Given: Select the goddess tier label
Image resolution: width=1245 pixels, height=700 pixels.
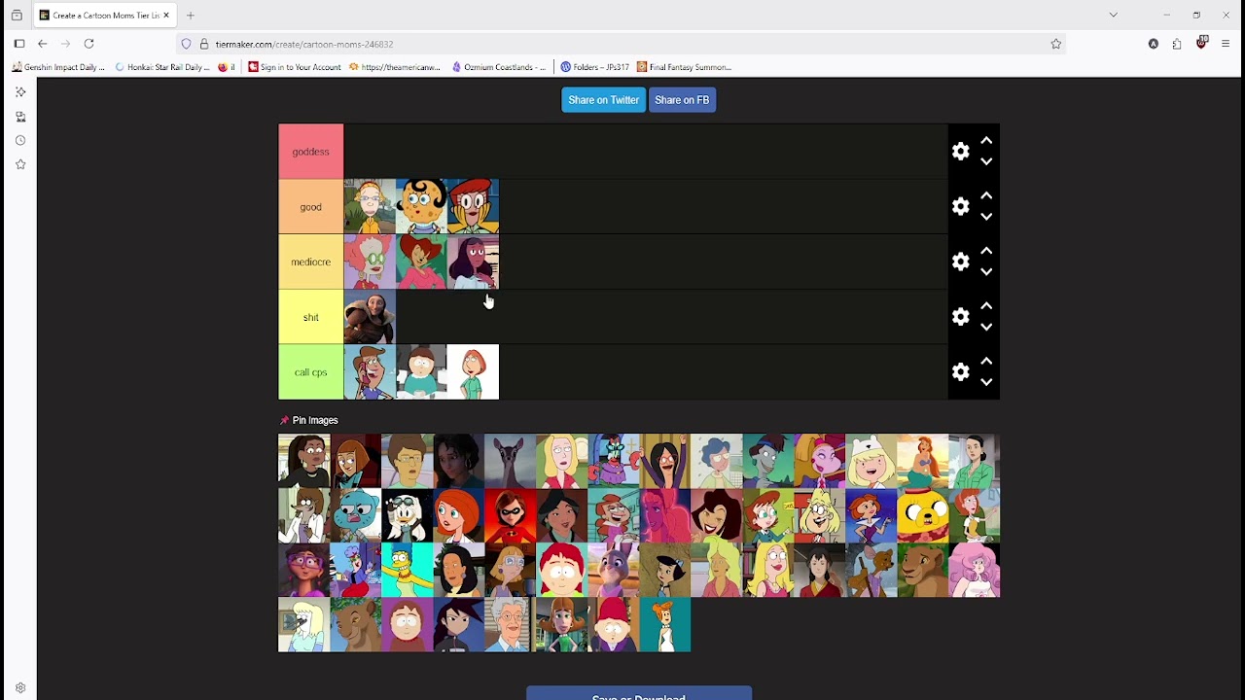Looking at the screenshot, I should (311, 152).
